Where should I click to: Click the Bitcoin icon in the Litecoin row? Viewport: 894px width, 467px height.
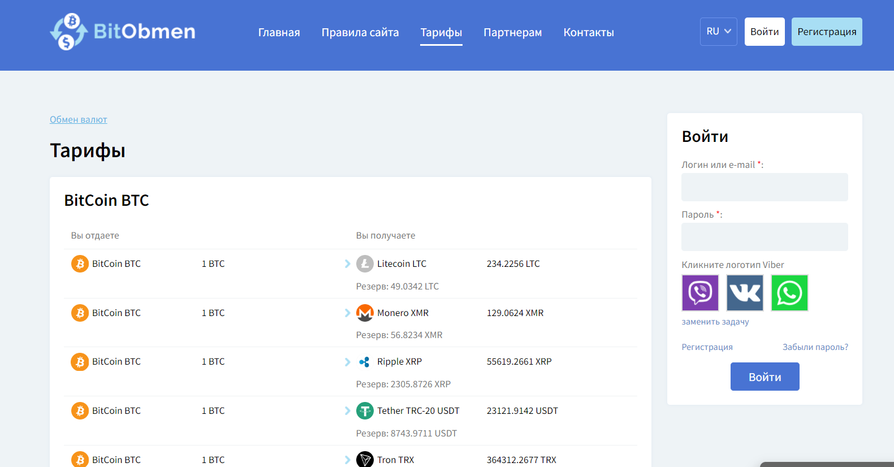[80, 264]
